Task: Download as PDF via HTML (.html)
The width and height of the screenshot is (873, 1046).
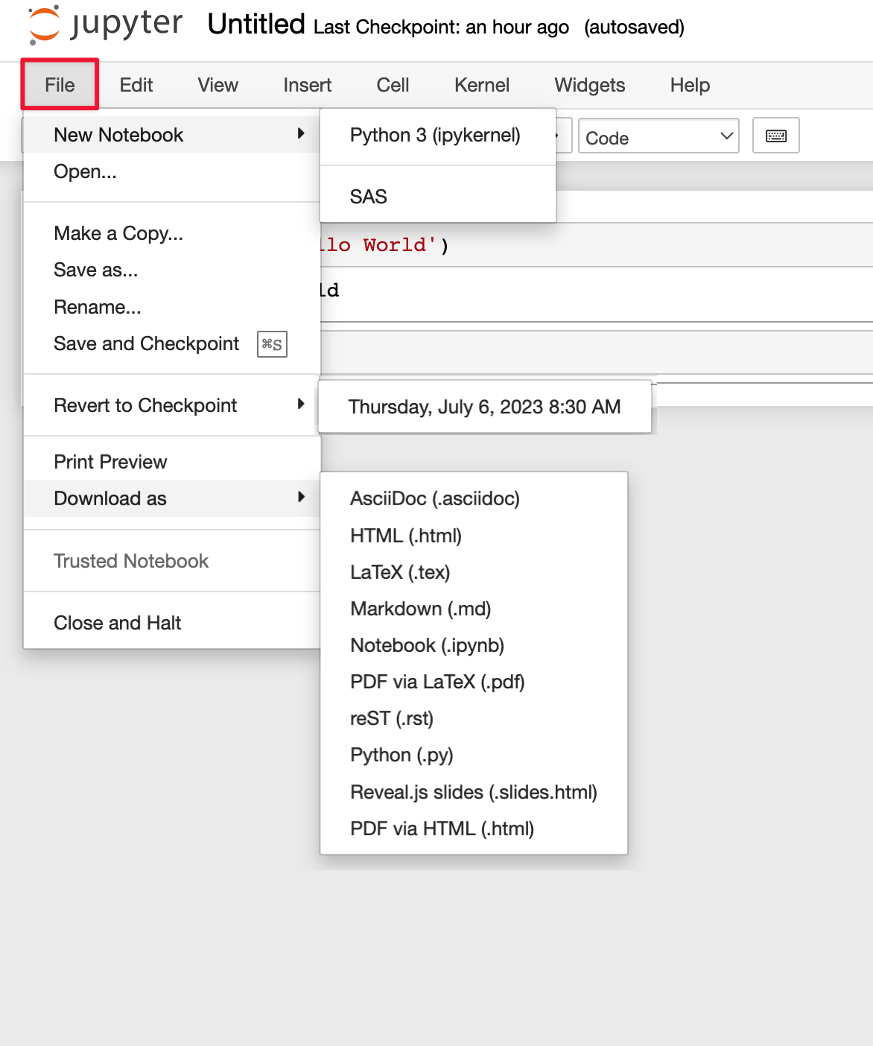Action: coord(474,828)
